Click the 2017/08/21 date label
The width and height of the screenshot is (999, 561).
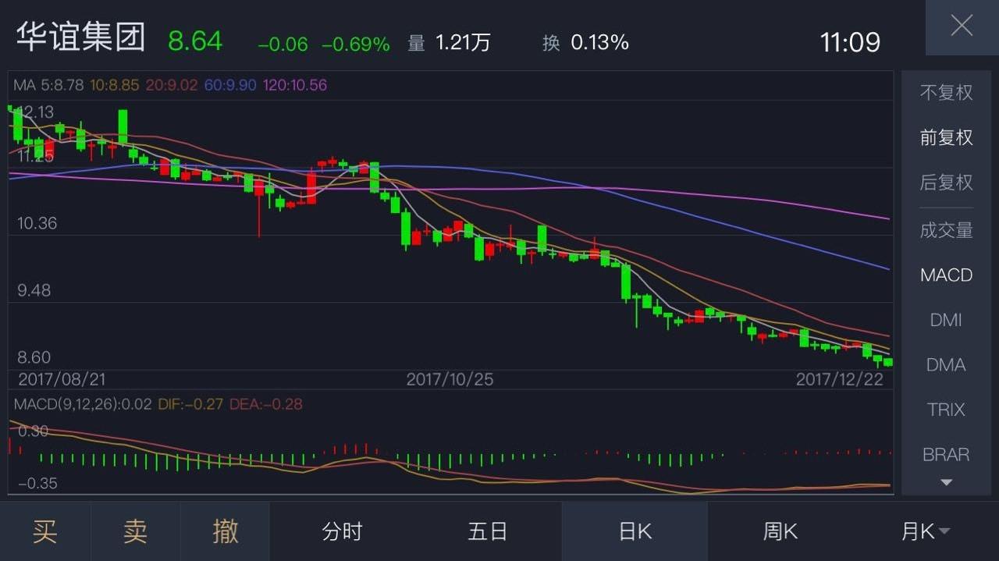(62, 379)
